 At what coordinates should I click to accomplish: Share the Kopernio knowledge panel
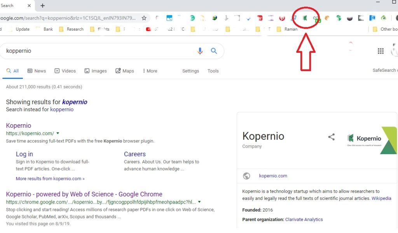click(331, 137)
